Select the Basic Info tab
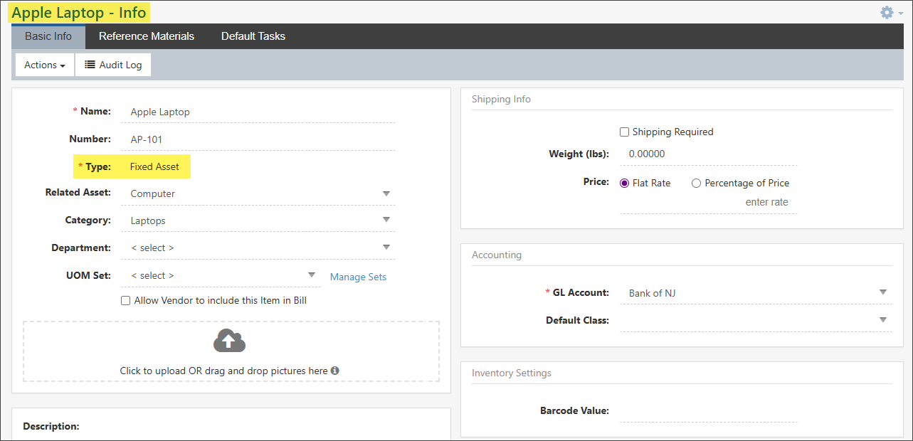This screenshot has height=441, width=913. (x=48, y=36)
